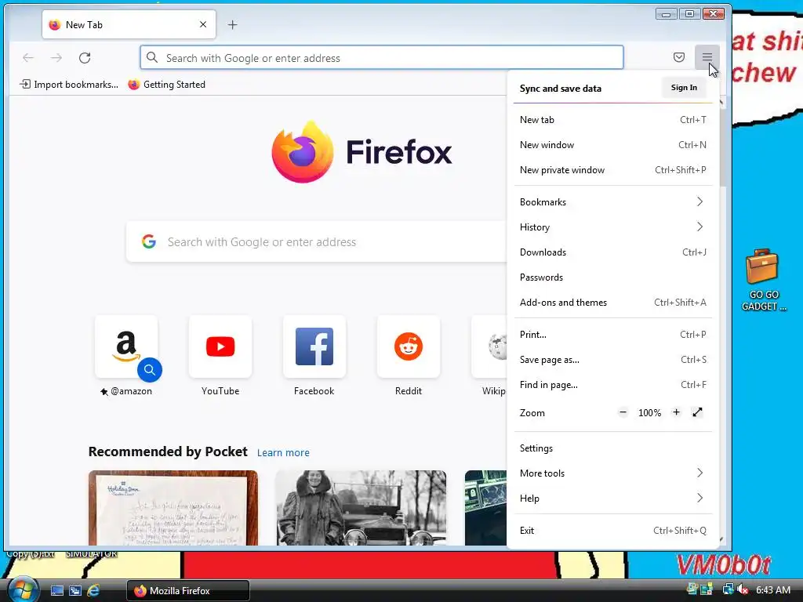This screenshot has width=803, height=602.
Task: Go back with the back arrow
Action: coord(28,58)
